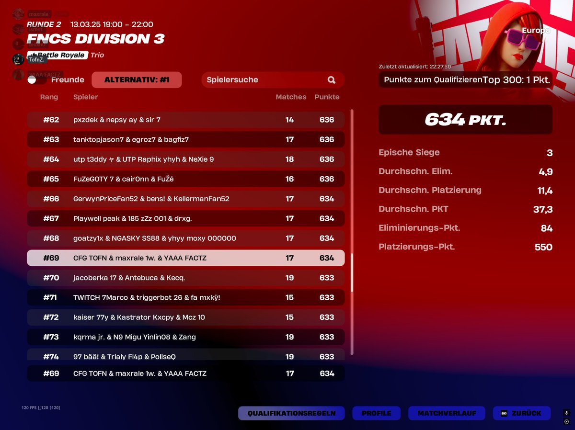The width and height of the screenshot is (575, 430).
Task: Select row #72 kaiser 77y & Kastrator
Action: point(186,317)
